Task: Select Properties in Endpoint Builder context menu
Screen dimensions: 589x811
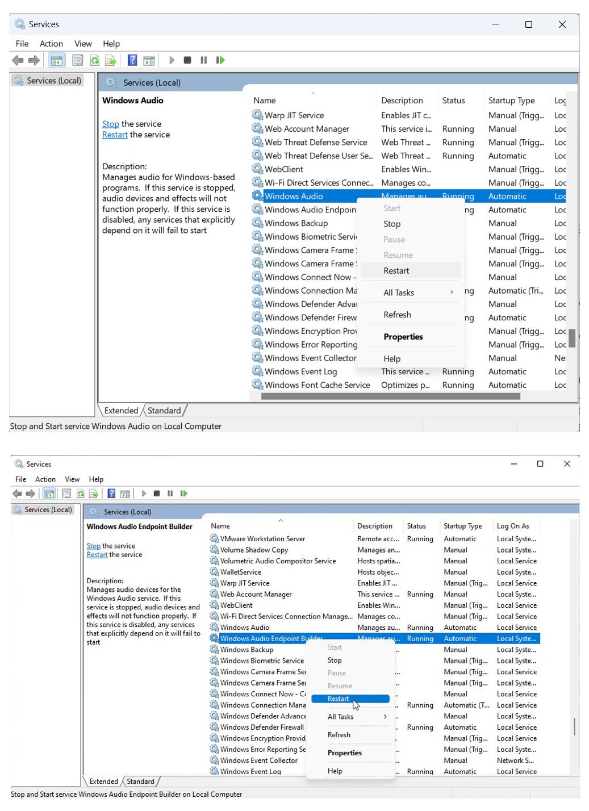Action: [344, 753]
